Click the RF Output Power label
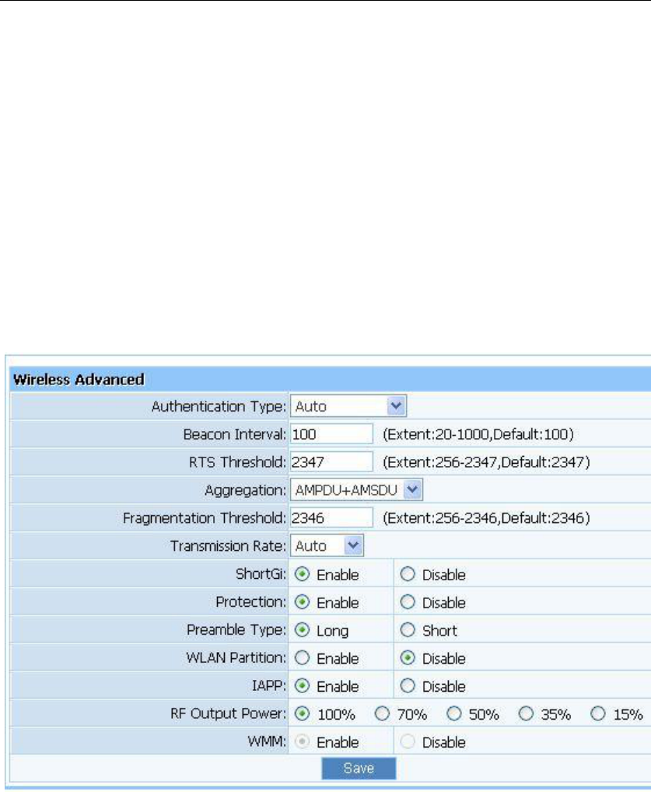The width and height of the screenshot is (651, 792). [x=229, y=713]
